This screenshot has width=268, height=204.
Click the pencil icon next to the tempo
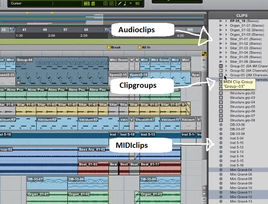pos(120,3)
